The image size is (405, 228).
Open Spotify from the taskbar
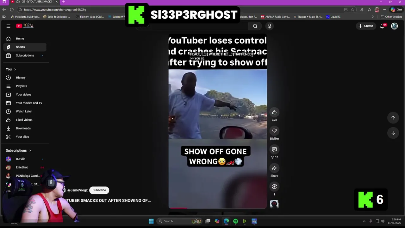coord(236,221)
